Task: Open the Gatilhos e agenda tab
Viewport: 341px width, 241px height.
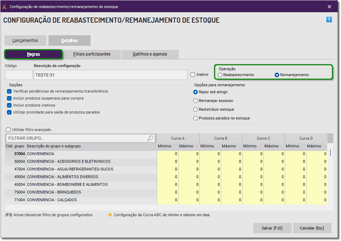Action: pos(150,54)
